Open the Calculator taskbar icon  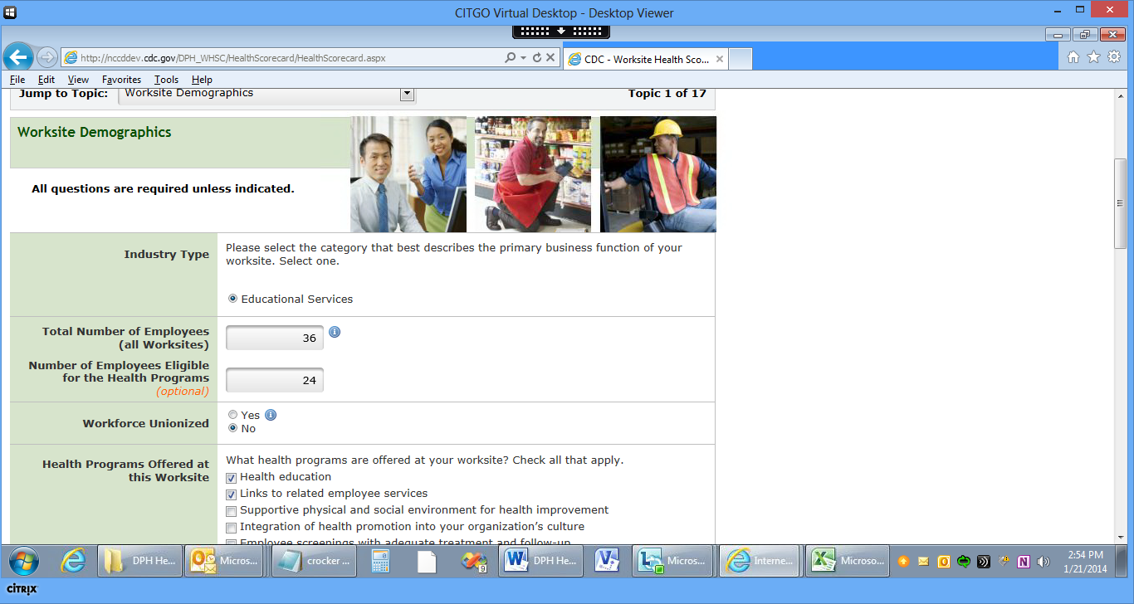[381, 562]
